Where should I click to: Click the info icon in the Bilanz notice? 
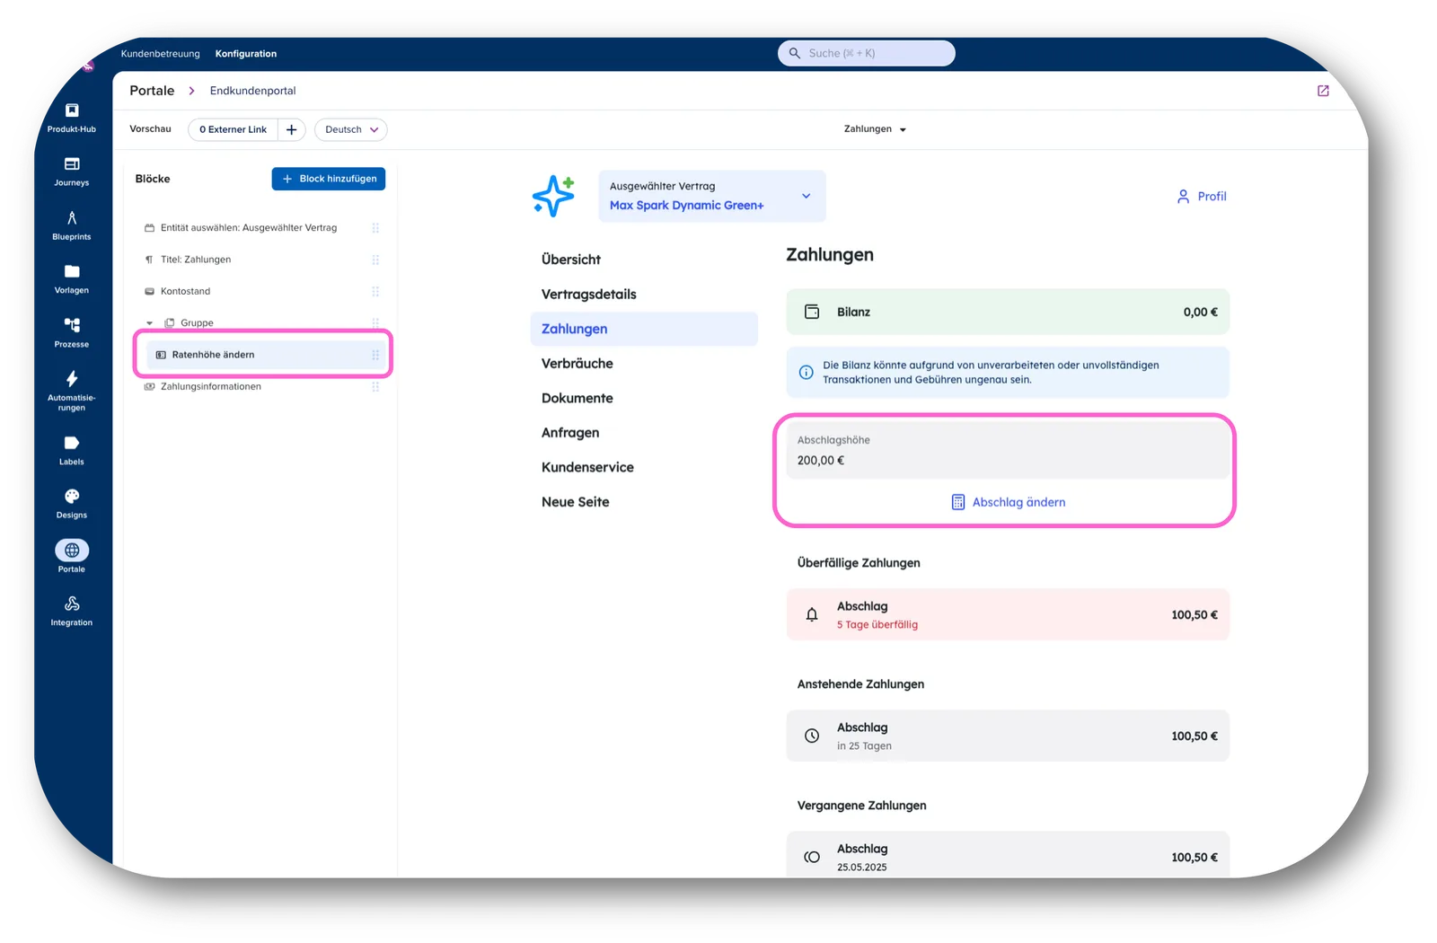[807, 372]
